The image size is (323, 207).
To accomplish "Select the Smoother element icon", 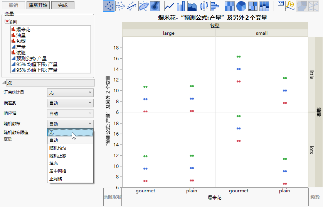I will pos(121,6).
